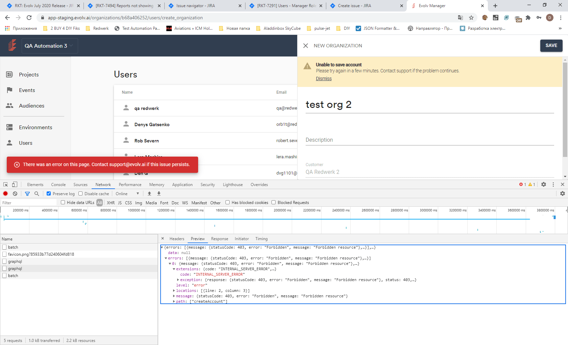Go back in browser history
This screenshot has width=568, height=345.
coord(7,18)
